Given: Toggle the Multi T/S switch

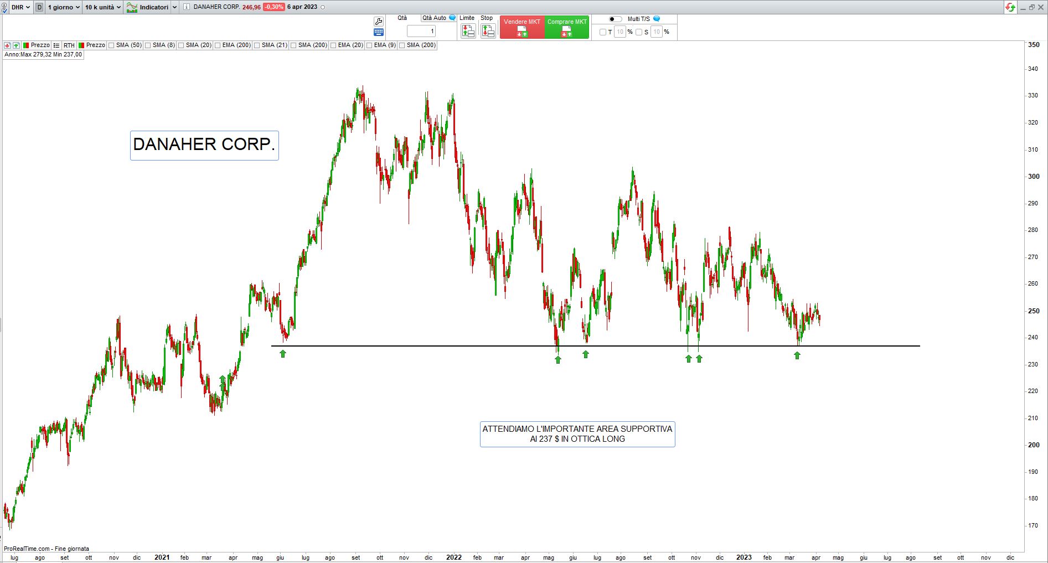Looking at the screenshot, I should pyautogui.click(x=615, y=19).
